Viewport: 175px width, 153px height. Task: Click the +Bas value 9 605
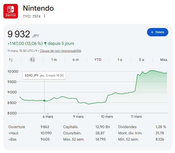(45, 139)
